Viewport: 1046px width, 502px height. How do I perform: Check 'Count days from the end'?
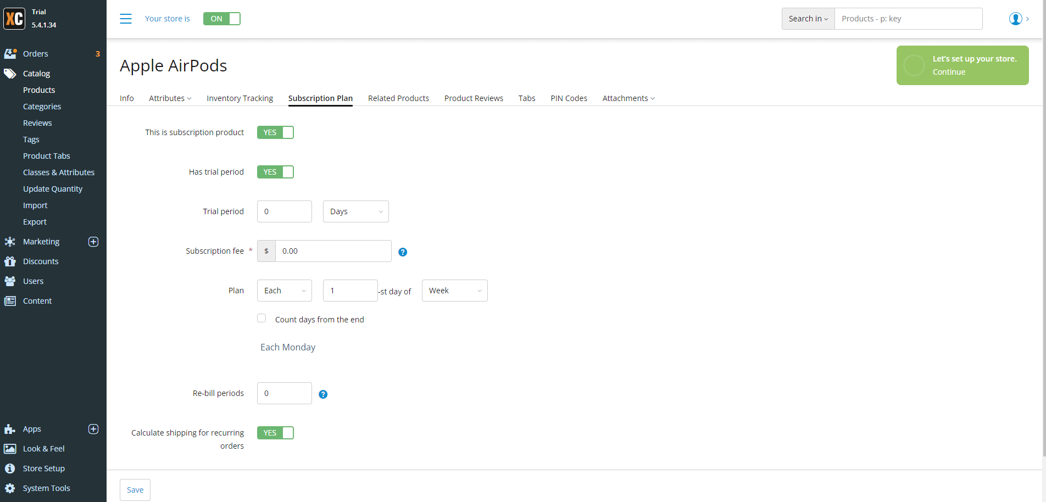261,319
